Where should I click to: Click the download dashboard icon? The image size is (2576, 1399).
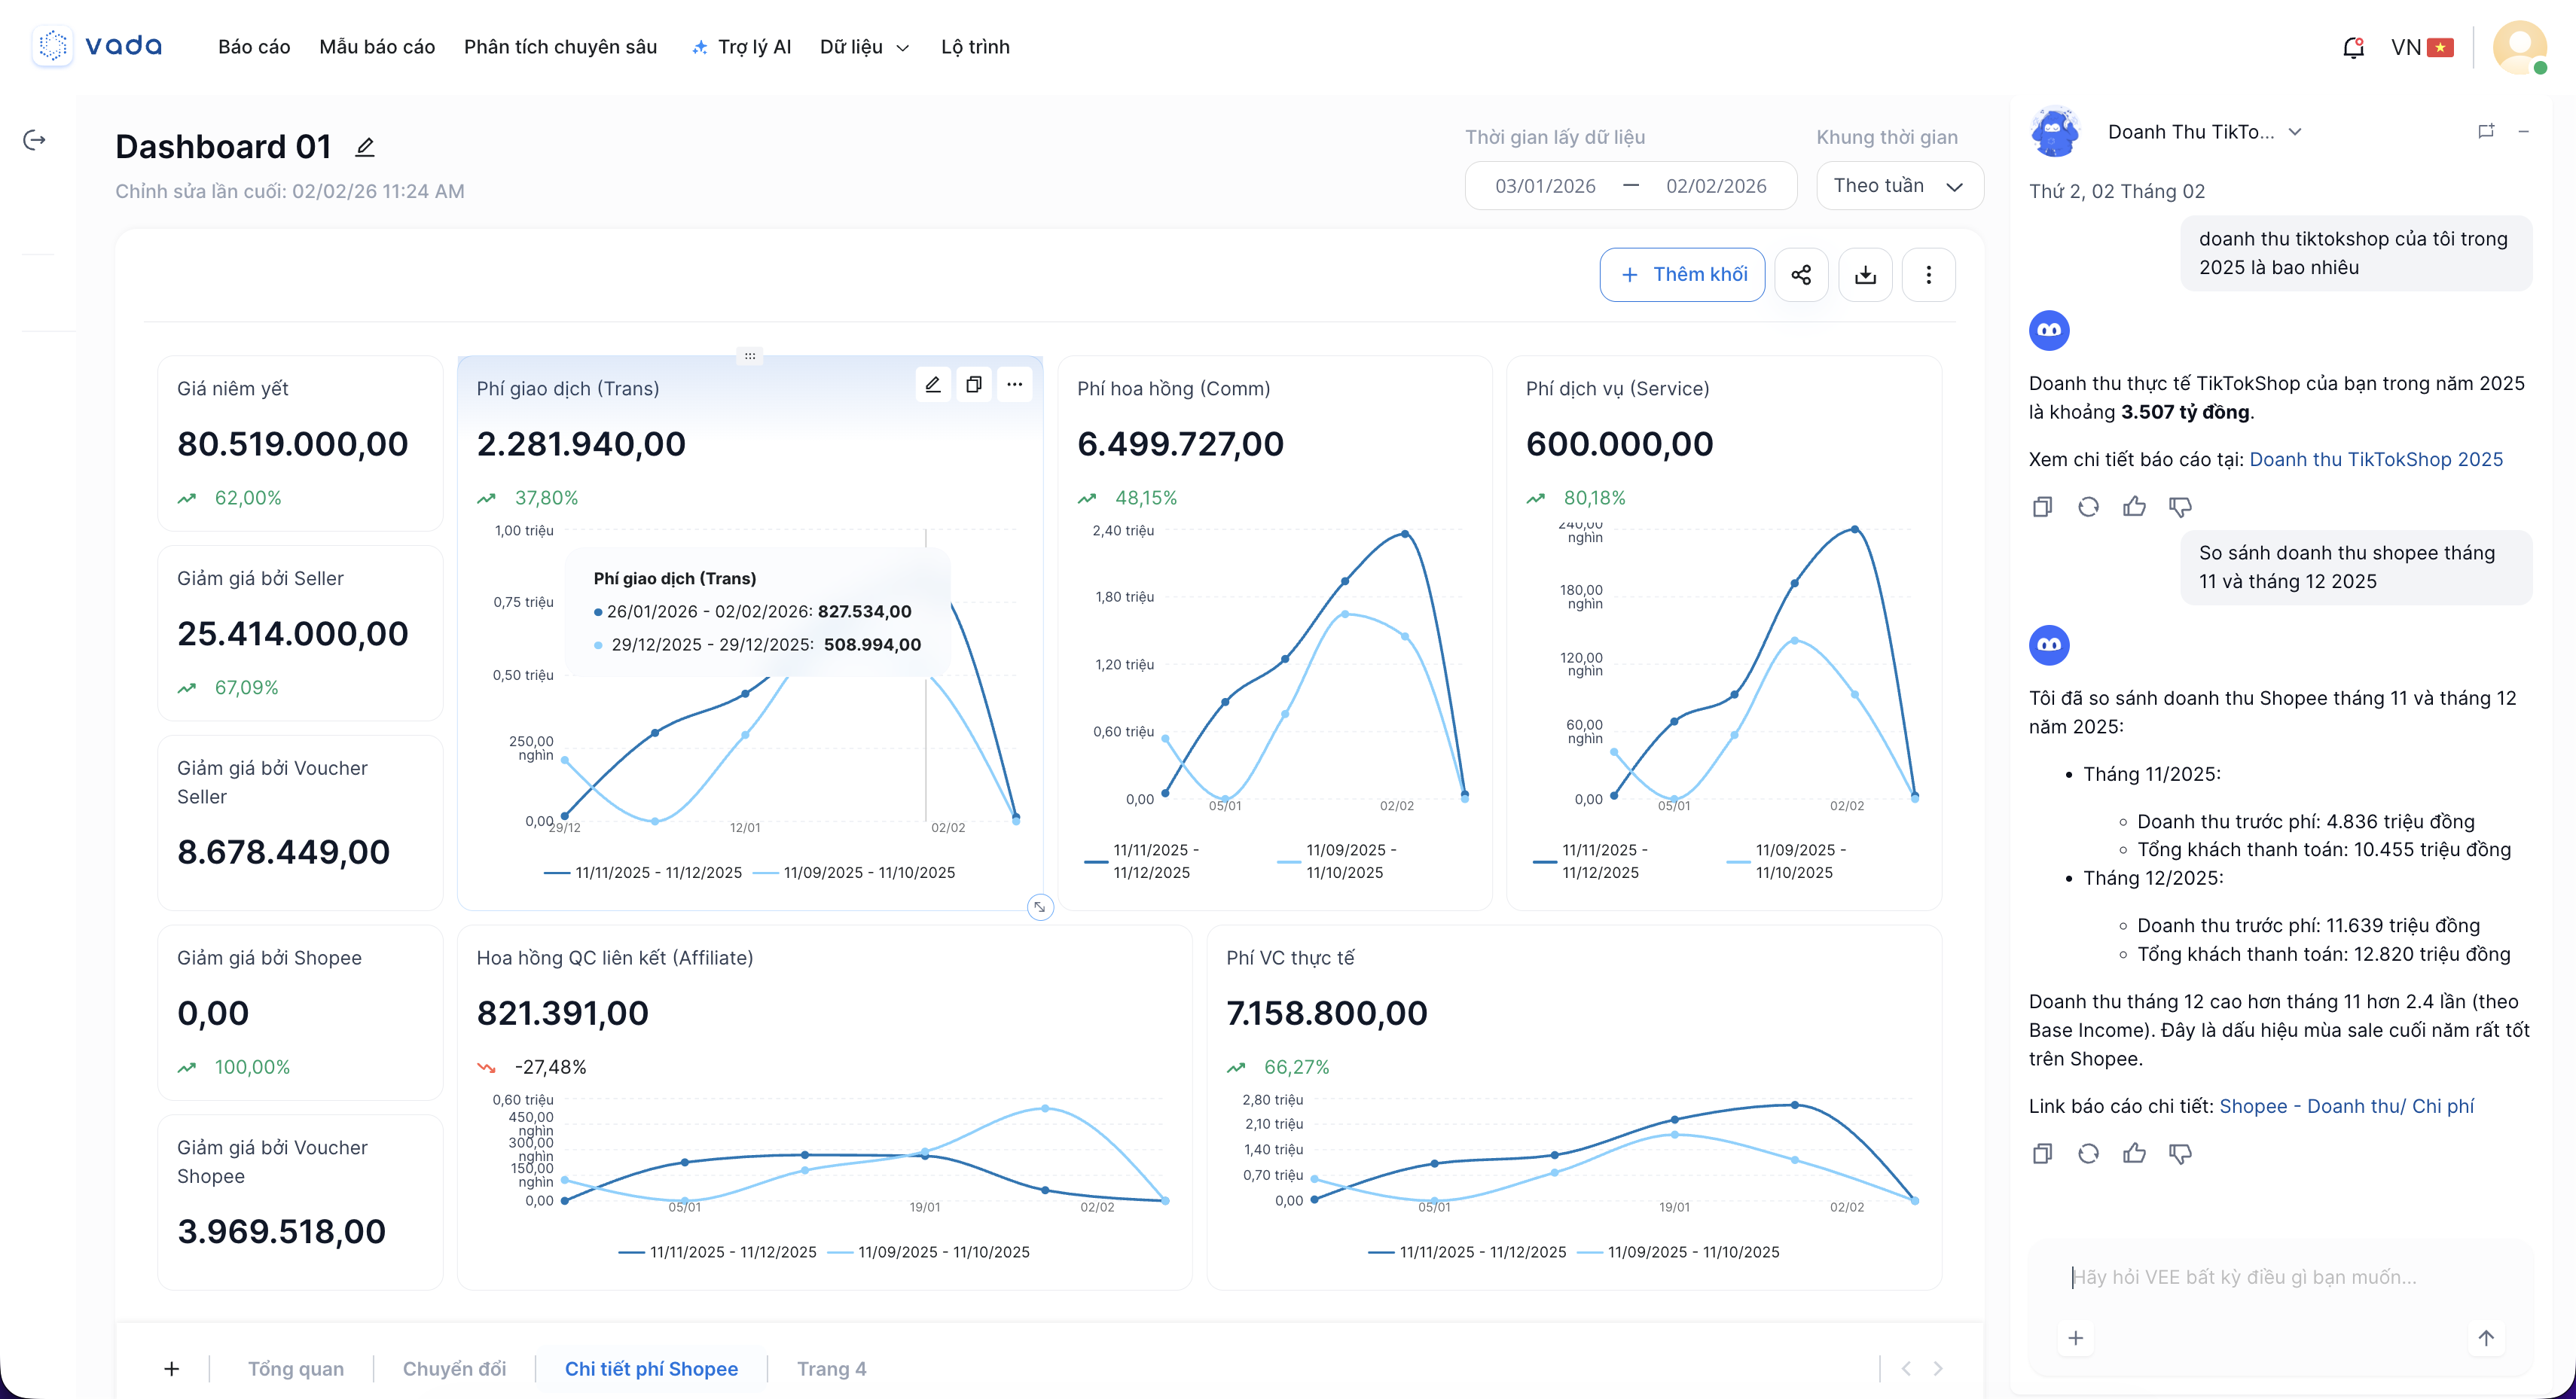coord(1865,275)
